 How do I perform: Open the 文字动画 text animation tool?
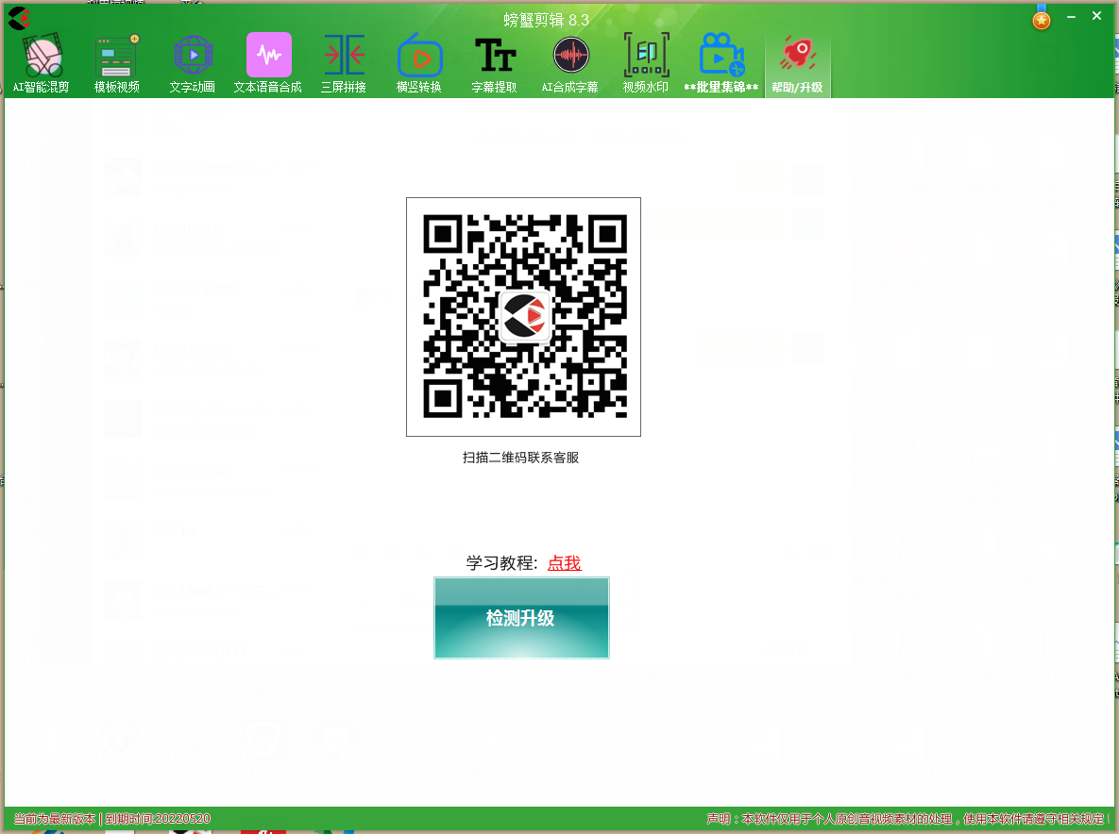coord(193,63)
